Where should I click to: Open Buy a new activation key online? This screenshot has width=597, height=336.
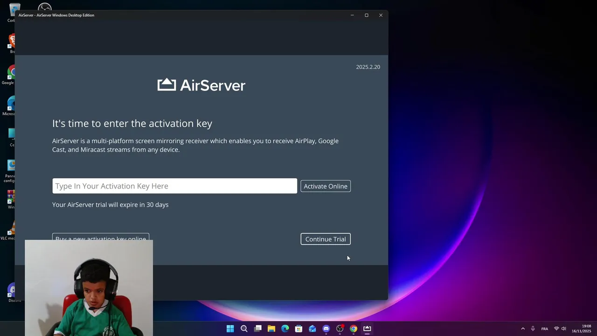[x=101, y=237]
